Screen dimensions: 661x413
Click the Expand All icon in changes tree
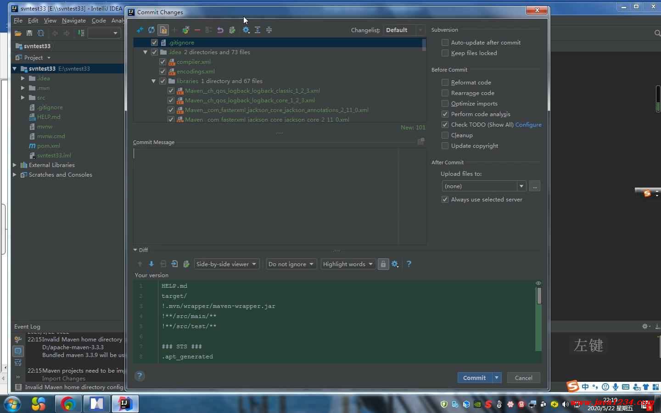(x=258, y=30)
